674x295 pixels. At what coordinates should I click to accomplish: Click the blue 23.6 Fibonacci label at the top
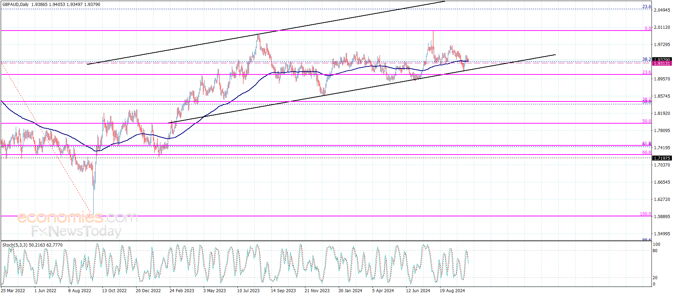pos(647,7)
